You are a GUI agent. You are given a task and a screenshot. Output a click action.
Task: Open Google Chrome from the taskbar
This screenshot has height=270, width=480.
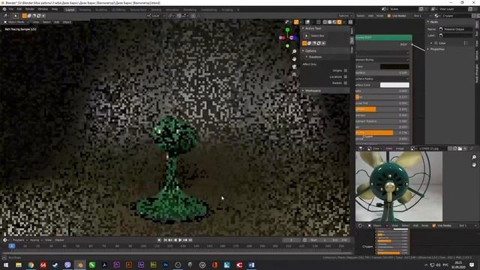coord(31,265)
